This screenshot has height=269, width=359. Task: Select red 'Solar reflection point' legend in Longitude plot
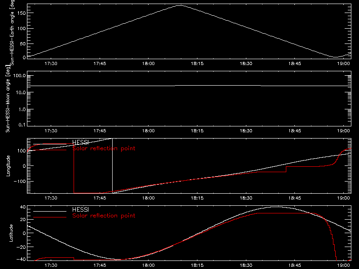(x=104, y=148)
